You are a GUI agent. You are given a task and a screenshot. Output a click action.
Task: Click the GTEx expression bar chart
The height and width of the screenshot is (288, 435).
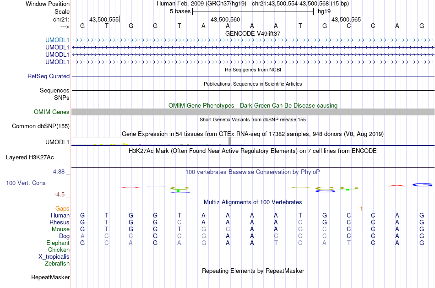click(158, 141)
